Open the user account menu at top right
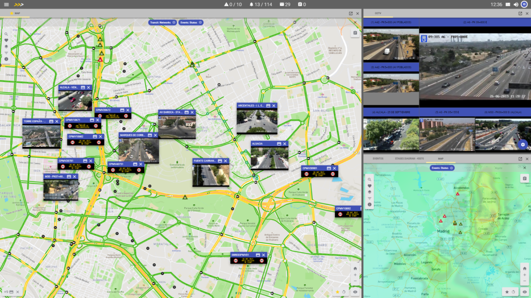Screen dimensions: 531x298 [524, 4]
